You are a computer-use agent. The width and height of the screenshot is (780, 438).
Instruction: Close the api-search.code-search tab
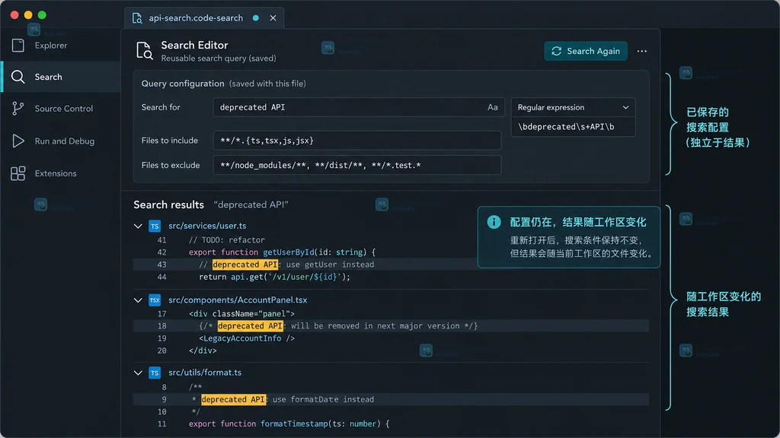tap(273, 18)
